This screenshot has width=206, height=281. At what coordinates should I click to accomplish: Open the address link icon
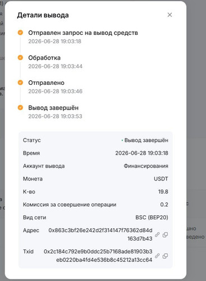(x=157, y=234)
